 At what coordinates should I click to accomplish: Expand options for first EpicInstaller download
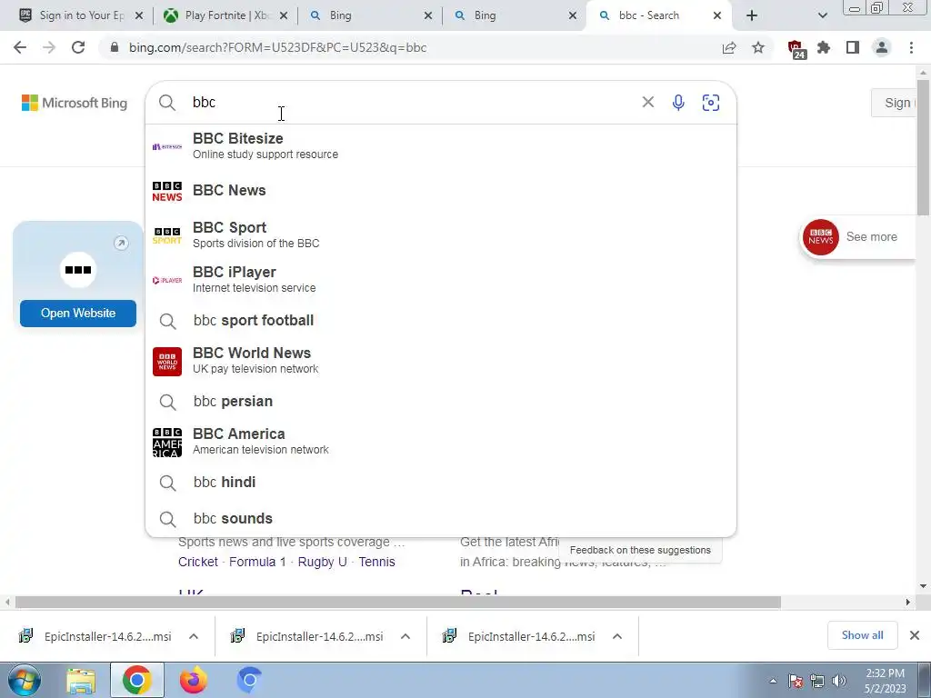pos(194,636)
